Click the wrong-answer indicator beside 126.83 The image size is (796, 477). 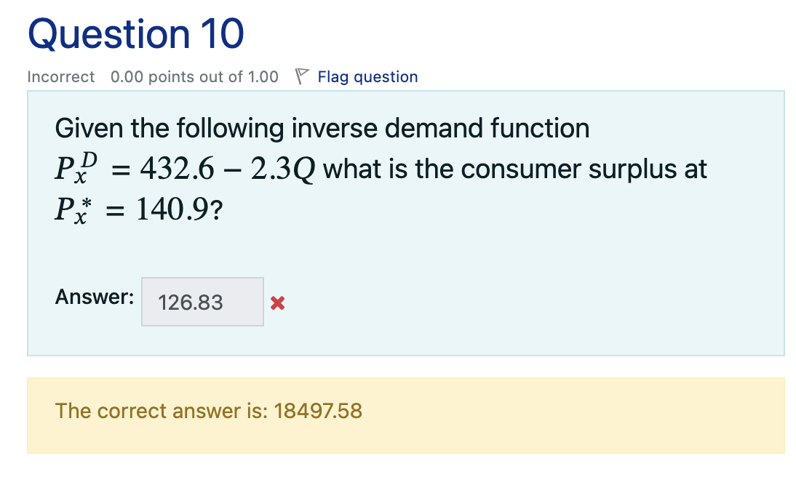(x=277, y=303)
